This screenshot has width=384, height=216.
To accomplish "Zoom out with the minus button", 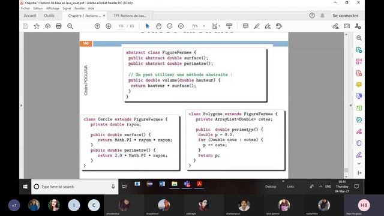I will click(x=169, y=26).
